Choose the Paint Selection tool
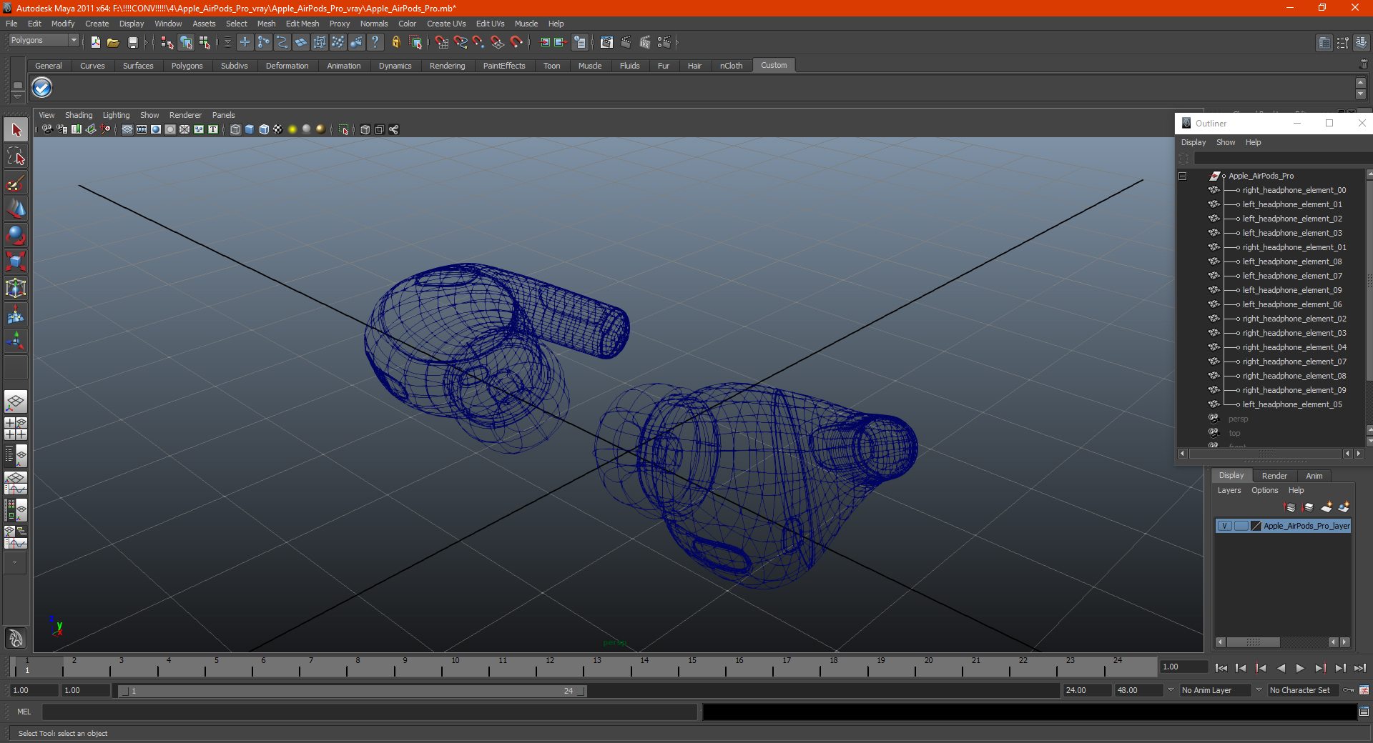1373x743 pixels. 16,183
